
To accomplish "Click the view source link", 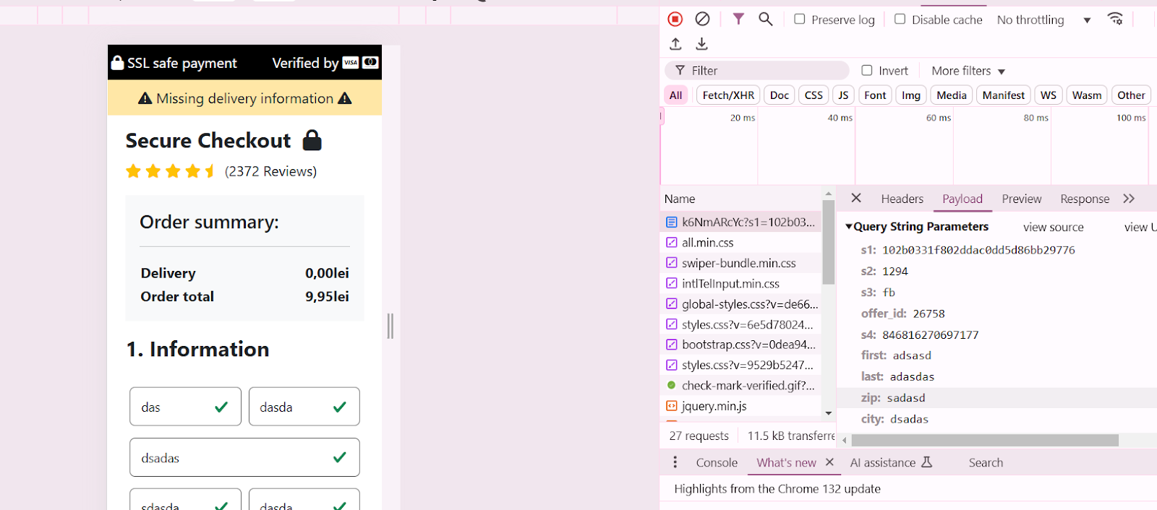I will click(x=1053, y=227).
